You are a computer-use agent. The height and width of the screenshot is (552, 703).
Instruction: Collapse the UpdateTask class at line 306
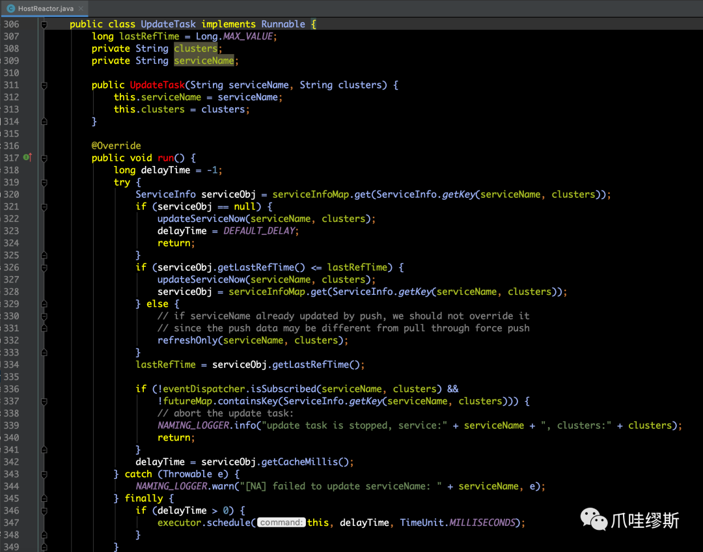44,25
